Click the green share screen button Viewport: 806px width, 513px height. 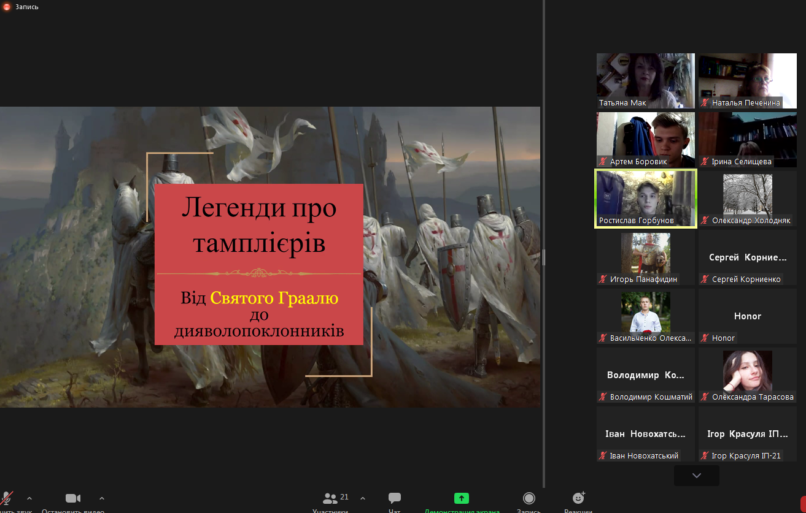coord(462,498)
